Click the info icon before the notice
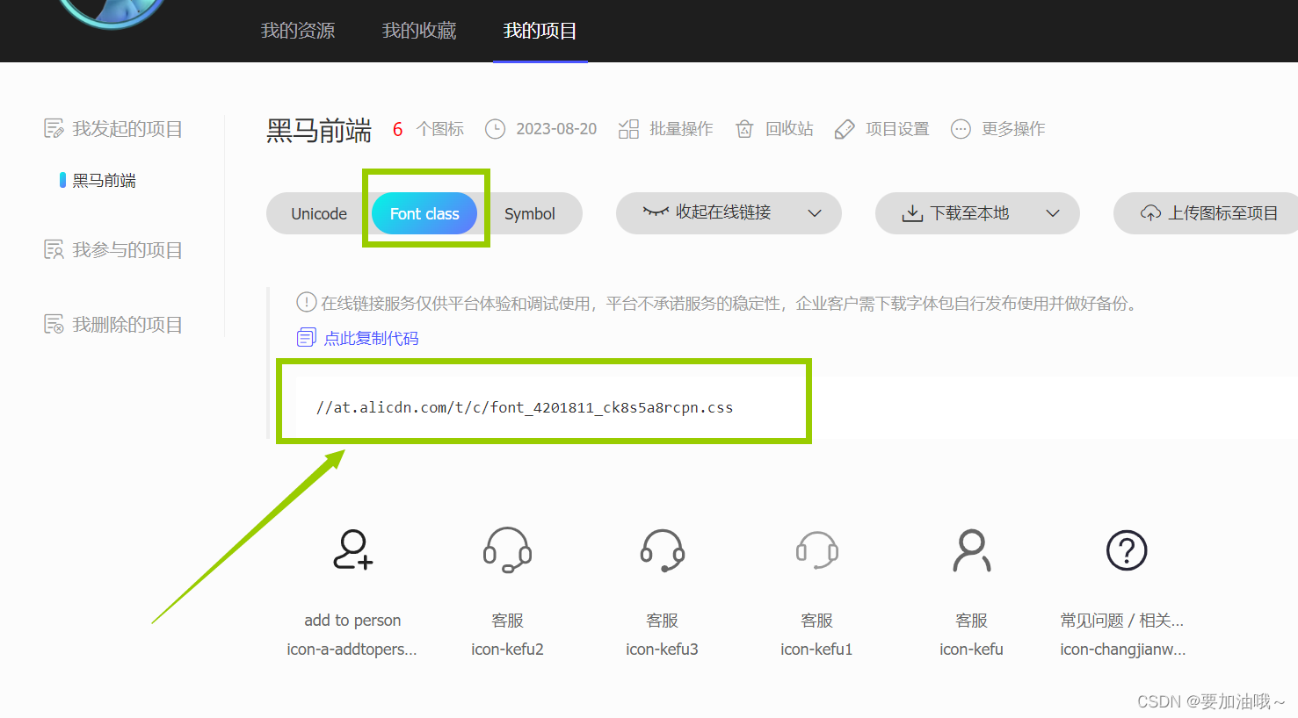Image resolution: width=1298 pixels, height=718 pixels. 306,303
